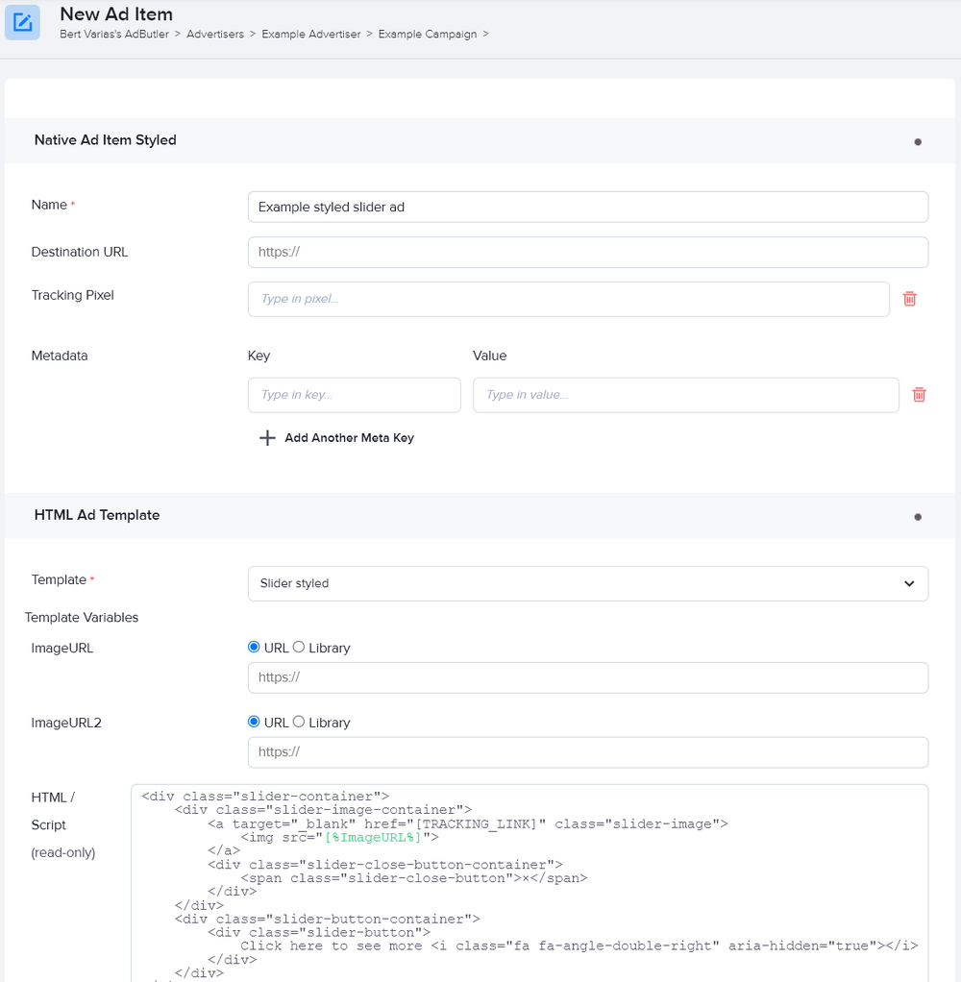Click the ImageURL https:// input field

(587, 677)
